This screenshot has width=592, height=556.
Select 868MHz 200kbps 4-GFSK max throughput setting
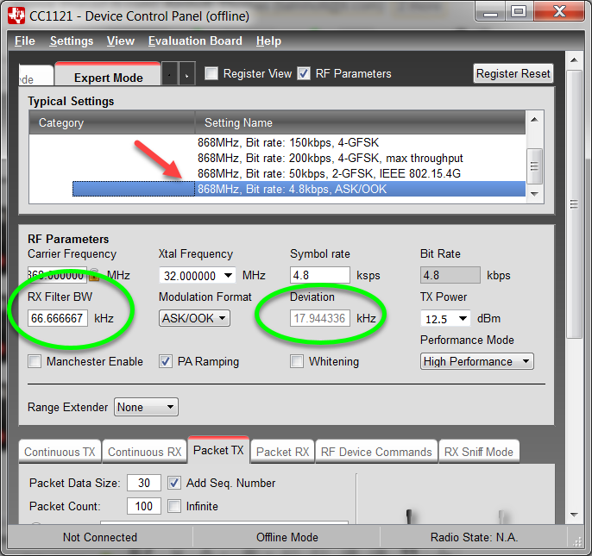coord(330,158)
